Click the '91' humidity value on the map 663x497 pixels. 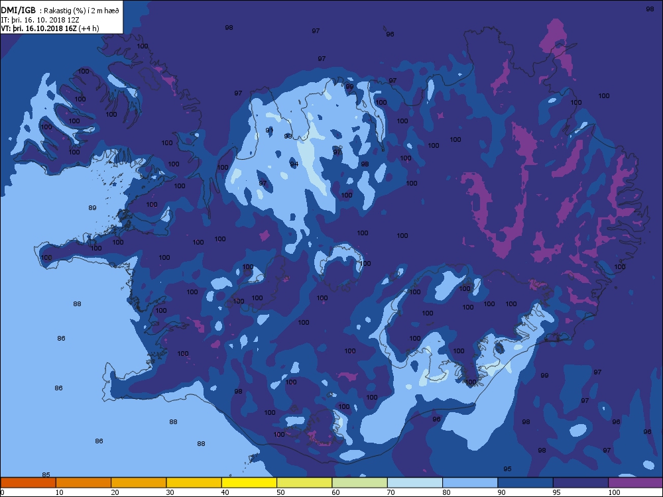269,130
